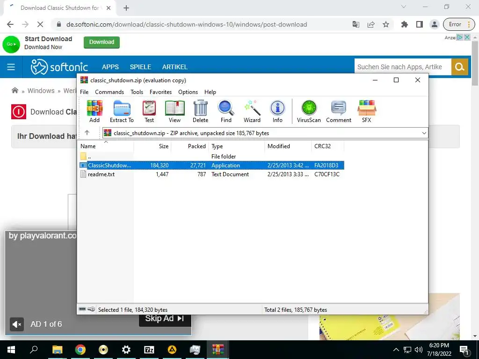Go back in Chrome browser
Image resolution: width=479 pixels, height=359 pixels.
[x=10, y=24]
